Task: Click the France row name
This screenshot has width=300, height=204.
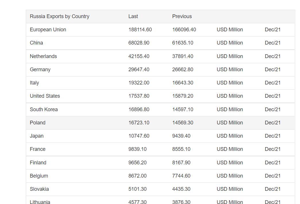Action: pyautogui.click(x=38, y=149)
